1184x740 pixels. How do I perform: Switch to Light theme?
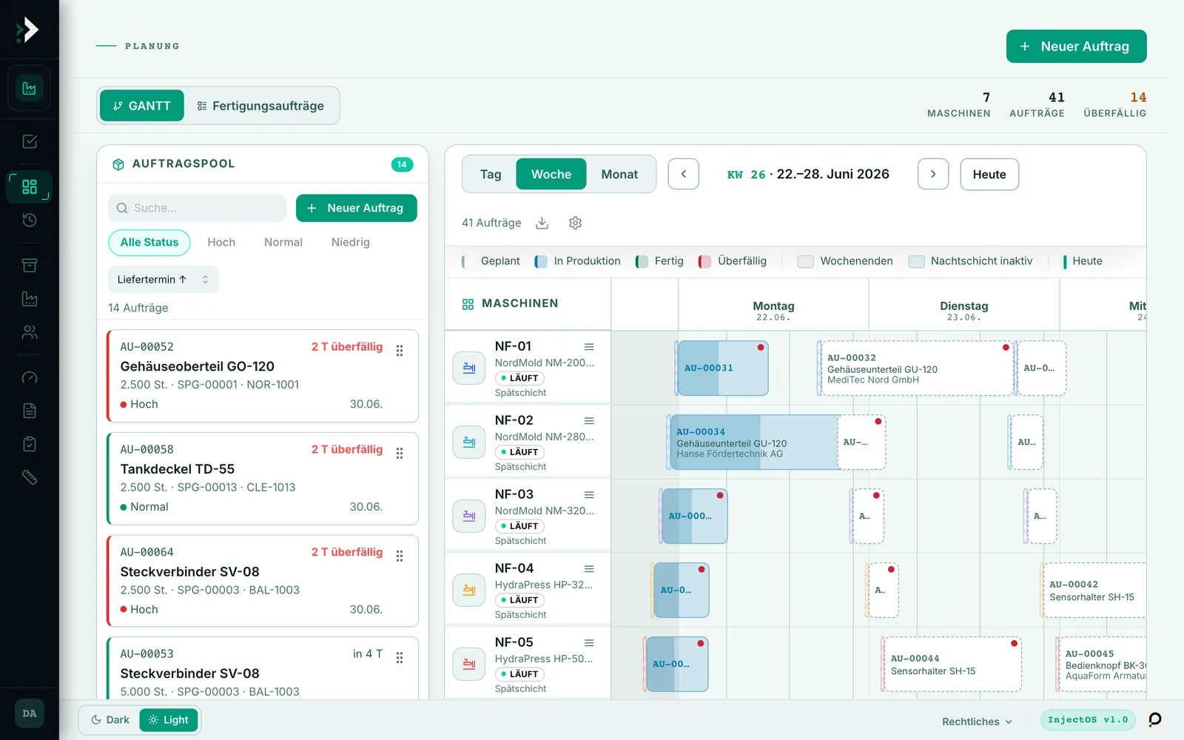[x=169, y=720]
